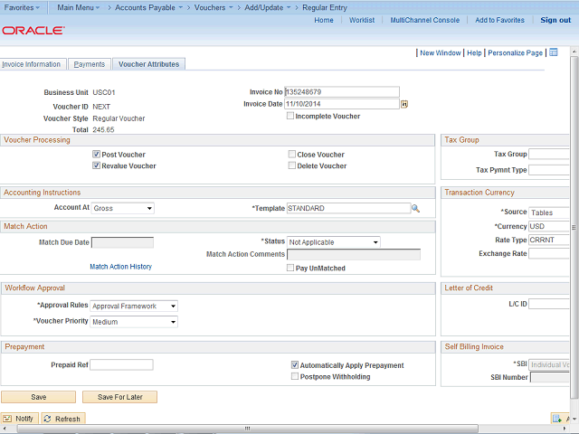The width and height of the screenshot is (579, 434).
Task: Click the Invoice Date input field
Action: pyautogui.click(x=342, y=104)
